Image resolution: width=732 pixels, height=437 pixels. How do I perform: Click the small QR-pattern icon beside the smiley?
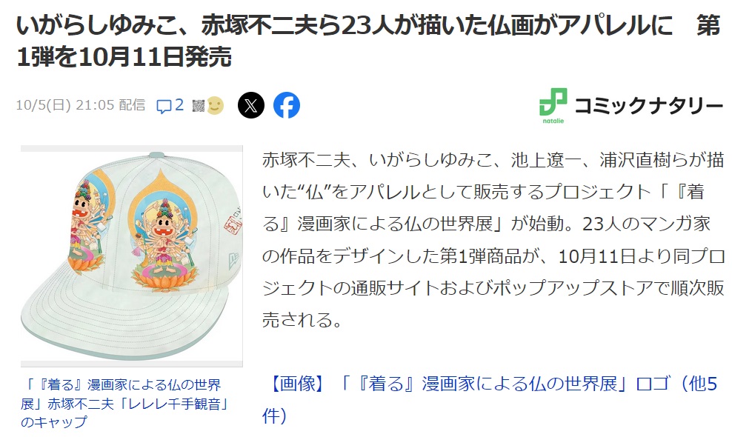199,106
